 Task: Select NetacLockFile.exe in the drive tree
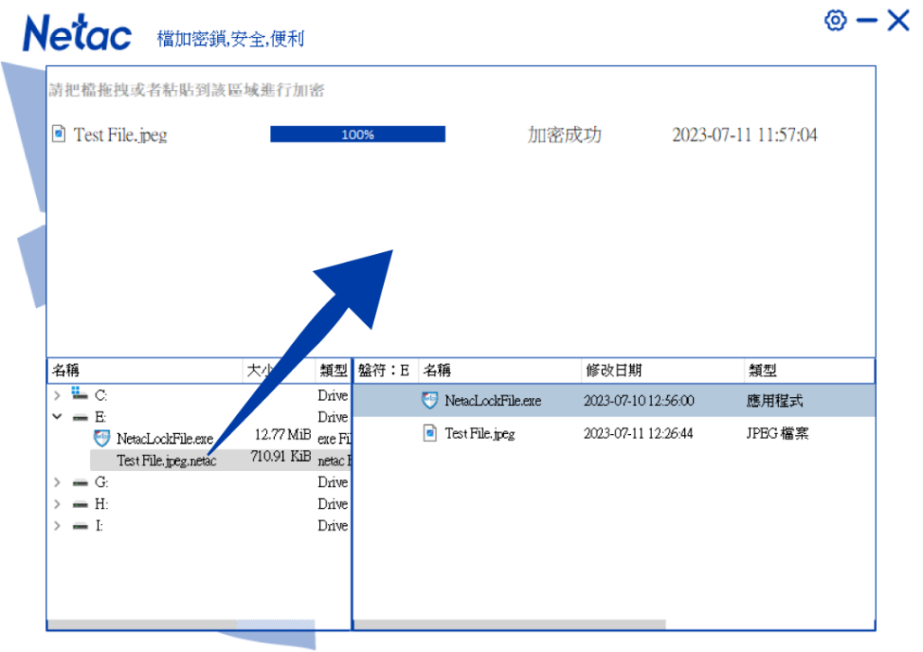point(165,439)
